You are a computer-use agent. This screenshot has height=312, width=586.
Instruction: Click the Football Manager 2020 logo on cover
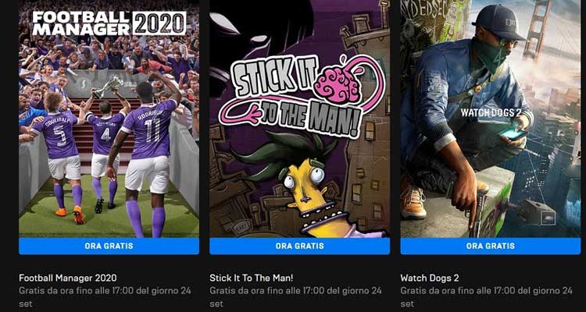coord(109,23)
